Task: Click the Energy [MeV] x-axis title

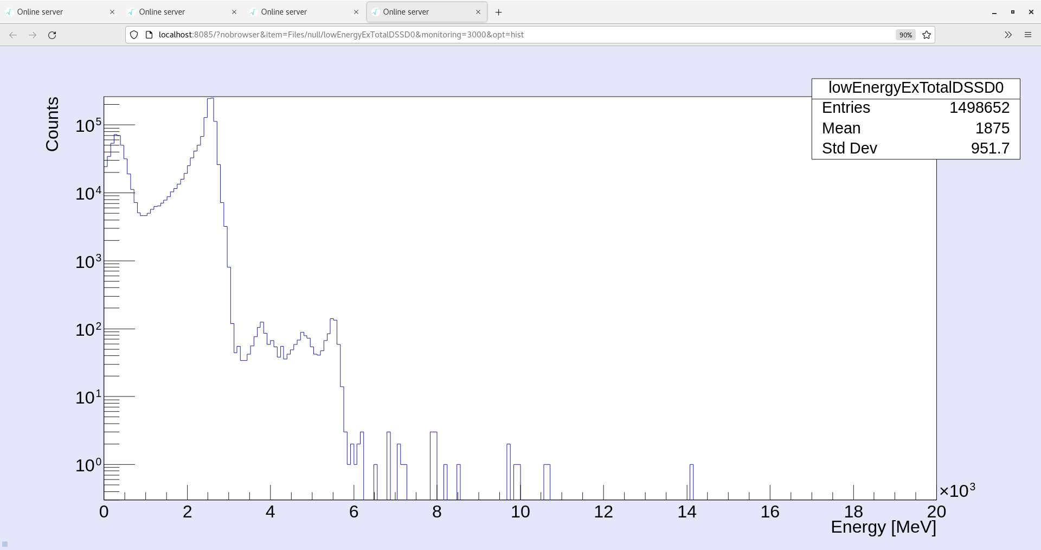Action: point(883,527)
